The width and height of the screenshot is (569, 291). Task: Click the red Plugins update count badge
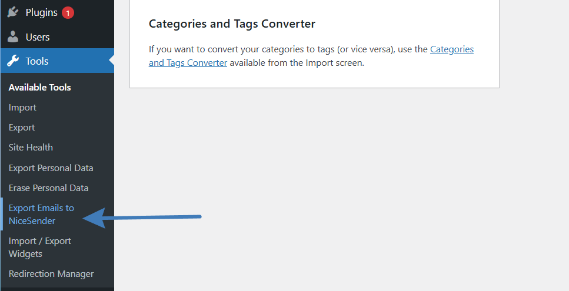68,13
